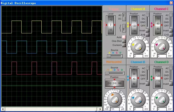Image resolution: width=174 pixels, height=112 pixels.
Task: Click the Channel C Position dial
Action: pos(158,25)
